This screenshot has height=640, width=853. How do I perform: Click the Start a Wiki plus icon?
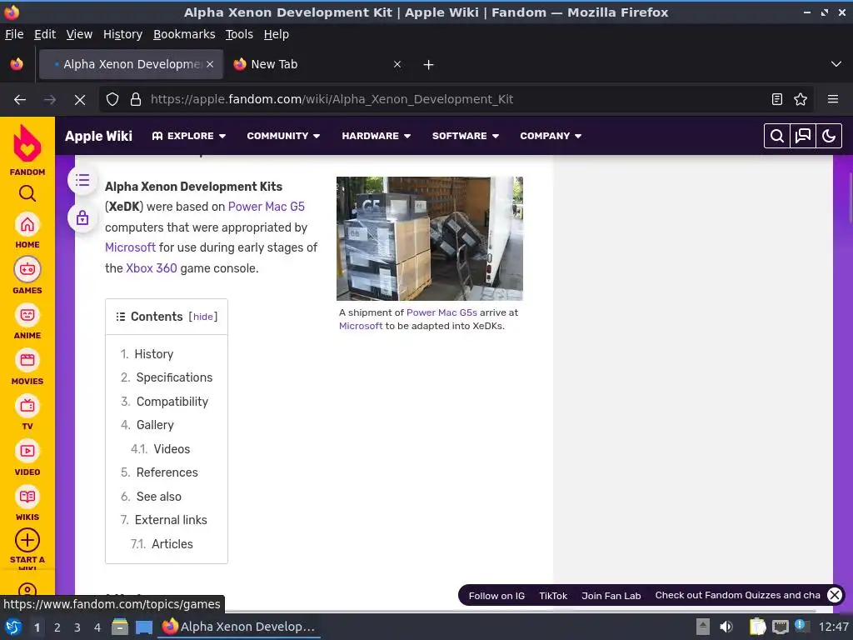27,540
